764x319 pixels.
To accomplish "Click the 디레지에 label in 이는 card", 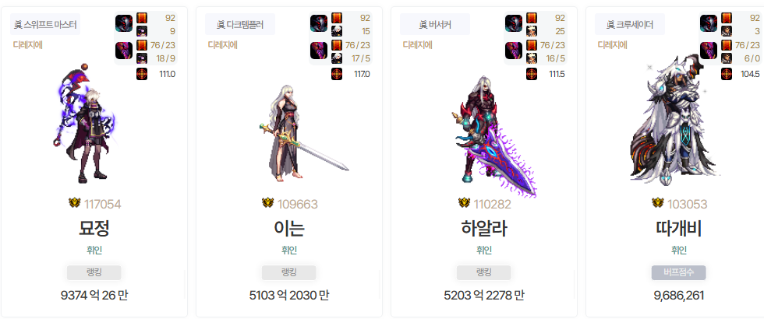I will tap(223, 45).
